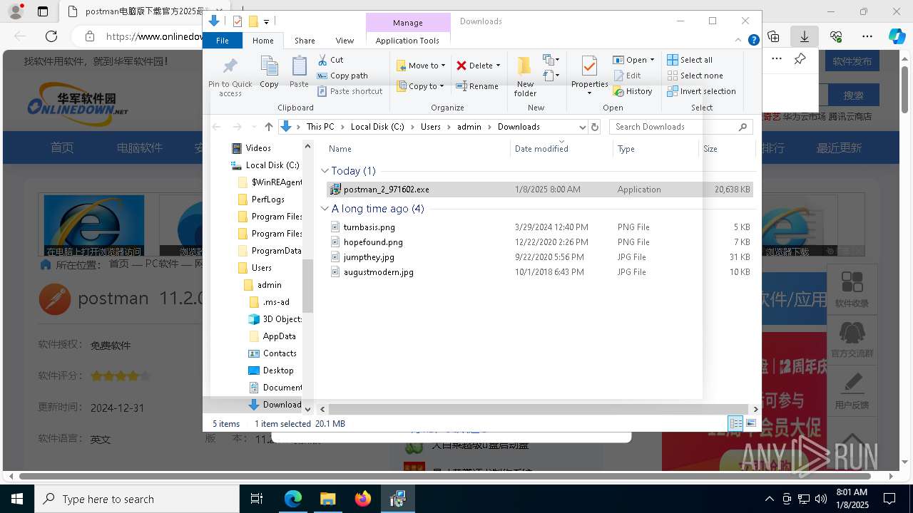This screenshot has width=913, height=513.
Task: Select hopefound.png file
Action: click(540, 242)
